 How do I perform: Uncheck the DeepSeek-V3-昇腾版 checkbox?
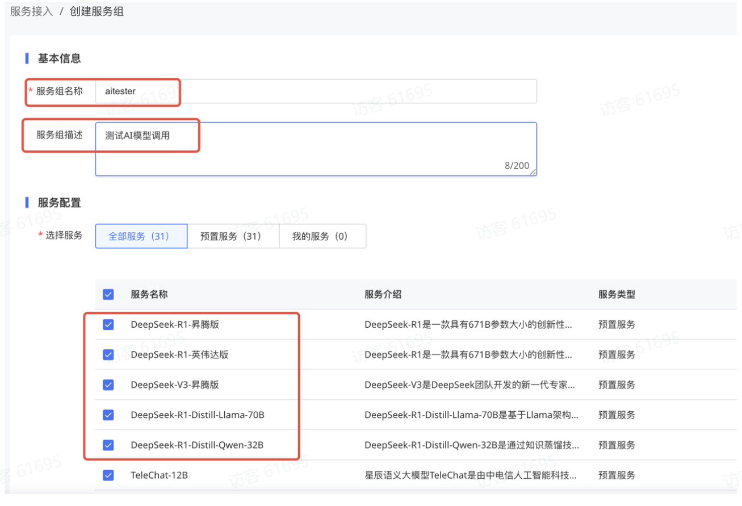tap(108, 384)
